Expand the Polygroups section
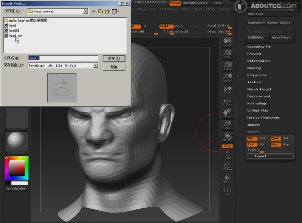 tap(257, 75)
